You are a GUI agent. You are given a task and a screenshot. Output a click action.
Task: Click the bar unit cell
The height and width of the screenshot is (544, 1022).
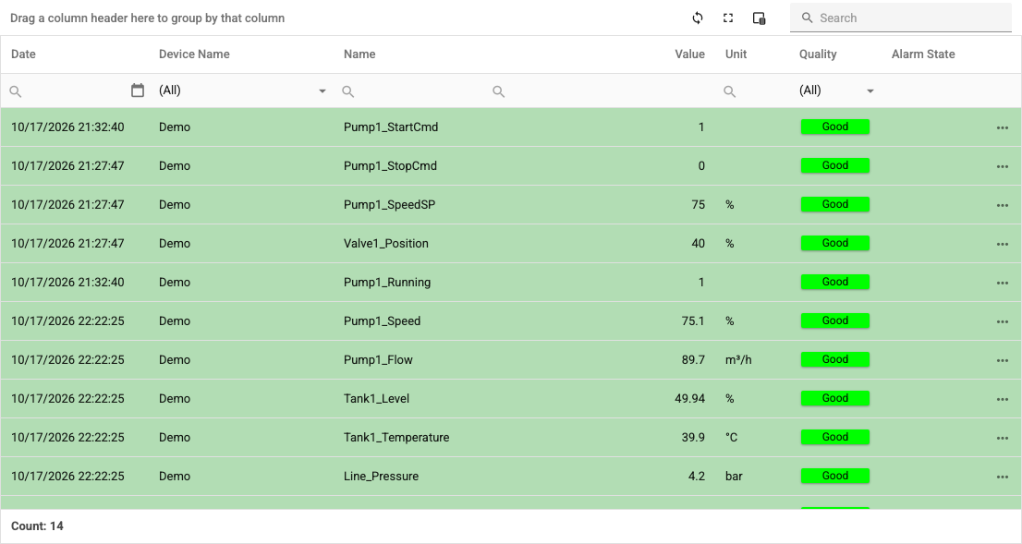(x=734, y=477)
